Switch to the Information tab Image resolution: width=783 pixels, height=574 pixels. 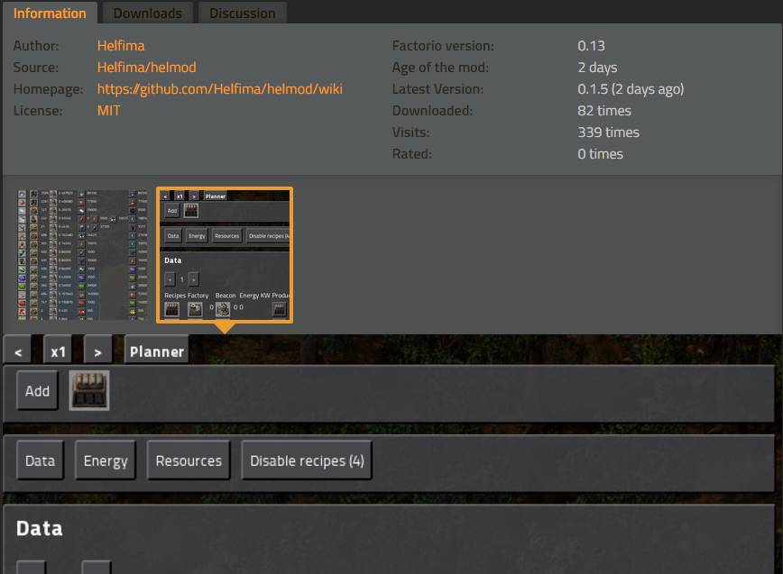click(50, 13)
